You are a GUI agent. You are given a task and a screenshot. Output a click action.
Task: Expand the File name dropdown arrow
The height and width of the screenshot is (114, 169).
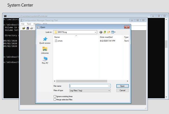(x=109, y=86)
